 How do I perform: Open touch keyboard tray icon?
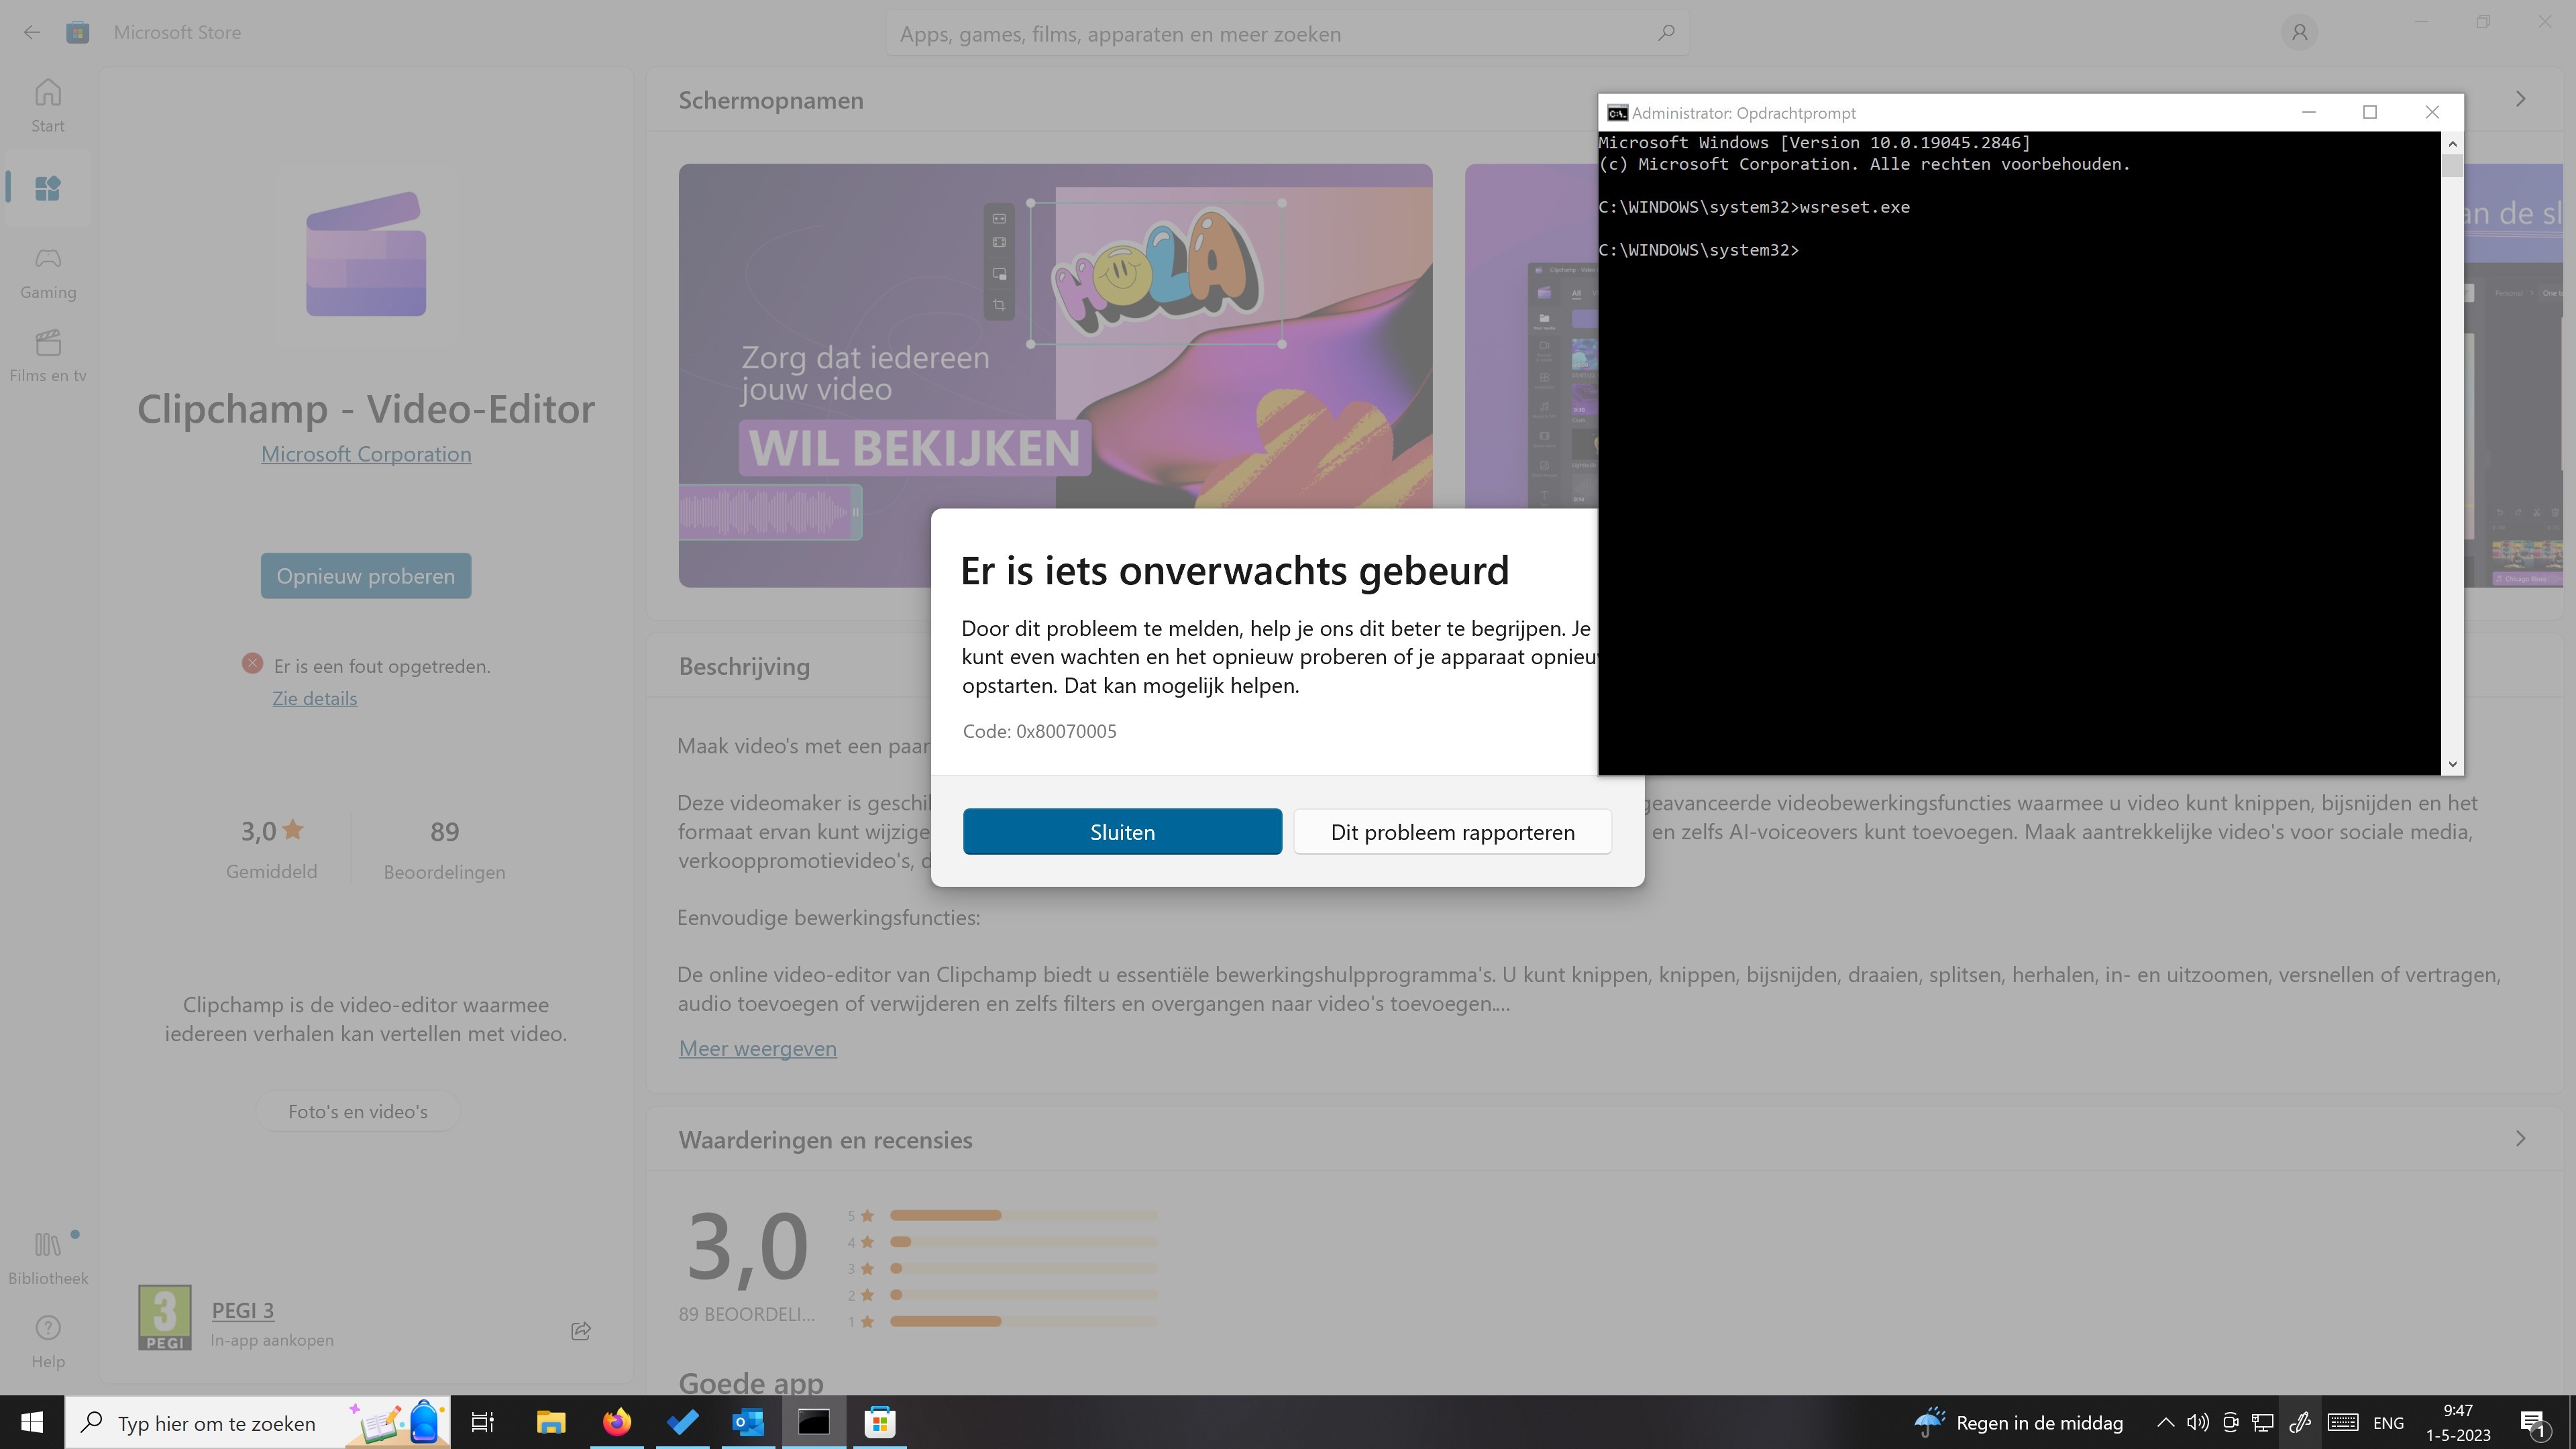[x=2343, y=1422]
